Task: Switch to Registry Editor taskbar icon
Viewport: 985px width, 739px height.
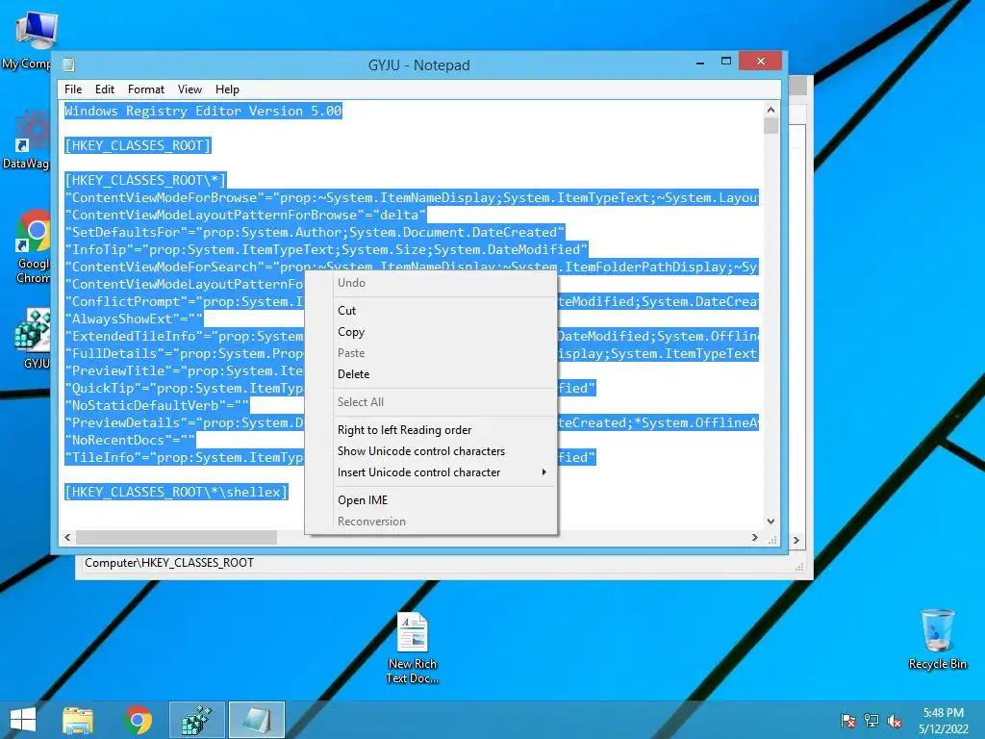Action: [196, 720]
